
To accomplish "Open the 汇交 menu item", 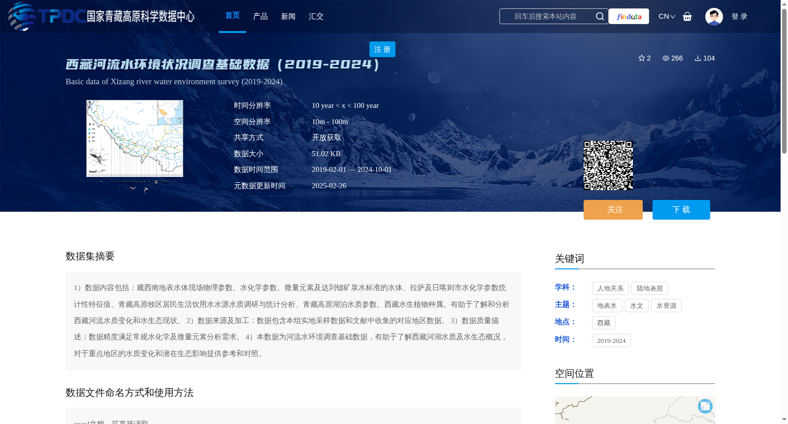I will click(316, 16).
